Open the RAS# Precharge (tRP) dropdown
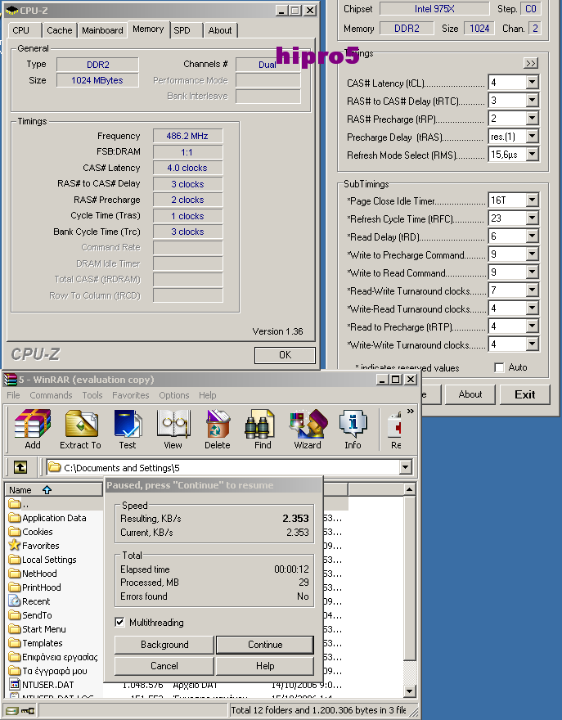Screen dimensions: 562x720 (533, 119)
